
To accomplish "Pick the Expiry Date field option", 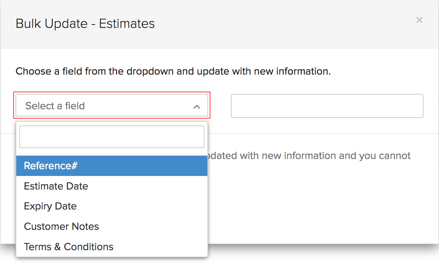I will coord(50,206).
